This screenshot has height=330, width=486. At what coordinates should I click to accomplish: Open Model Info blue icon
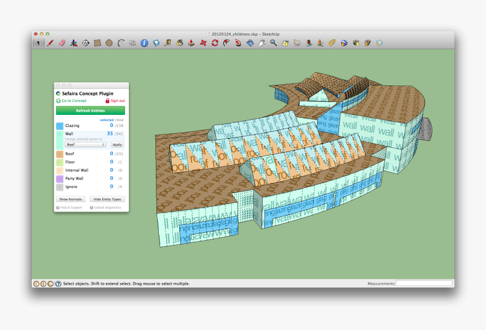click(x=145, y=42)
